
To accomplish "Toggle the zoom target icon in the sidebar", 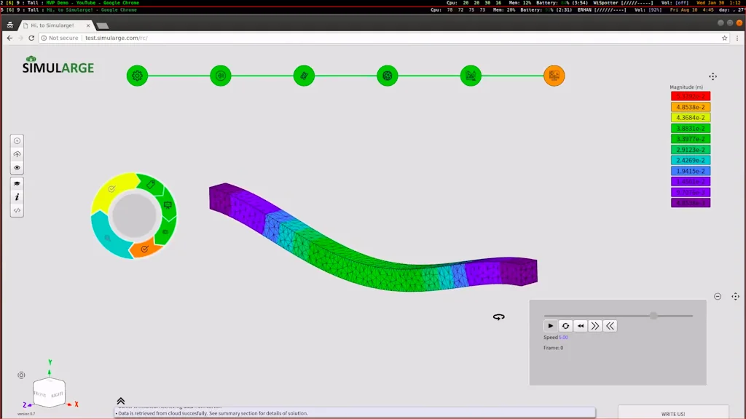I will 17,140.
